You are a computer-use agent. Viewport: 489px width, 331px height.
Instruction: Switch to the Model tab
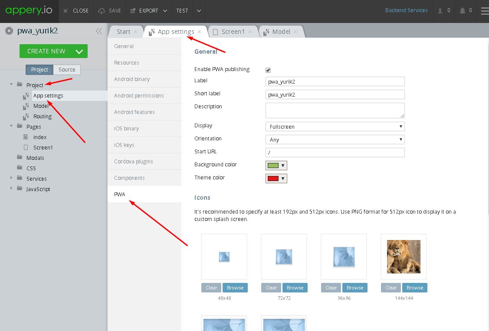click(281, 32)
